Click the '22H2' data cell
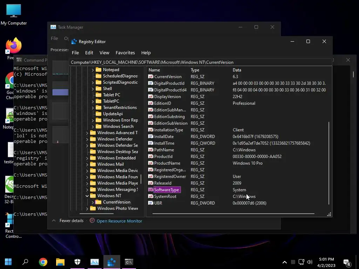 click(x=237, y=97)
